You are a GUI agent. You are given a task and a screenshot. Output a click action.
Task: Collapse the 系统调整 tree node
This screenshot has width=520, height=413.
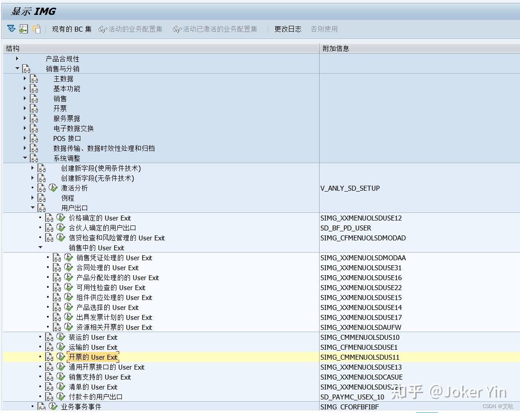[25, 158]
